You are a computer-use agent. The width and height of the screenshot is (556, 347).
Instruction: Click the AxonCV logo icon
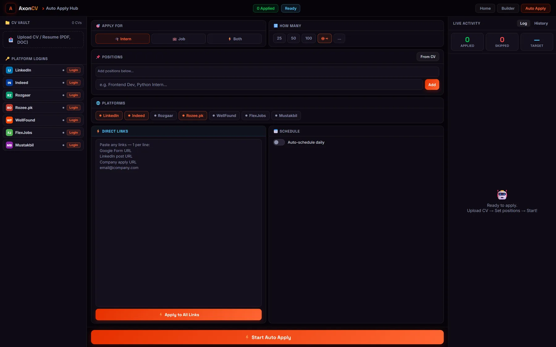[11, 8]
